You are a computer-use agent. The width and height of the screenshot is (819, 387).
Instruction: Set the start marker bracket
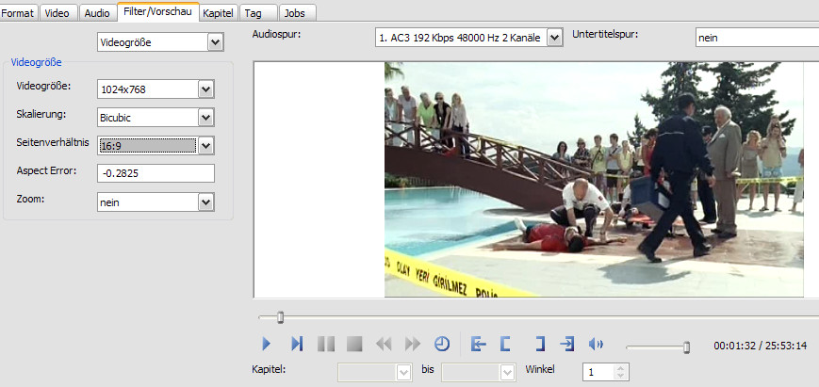point(505,344)
